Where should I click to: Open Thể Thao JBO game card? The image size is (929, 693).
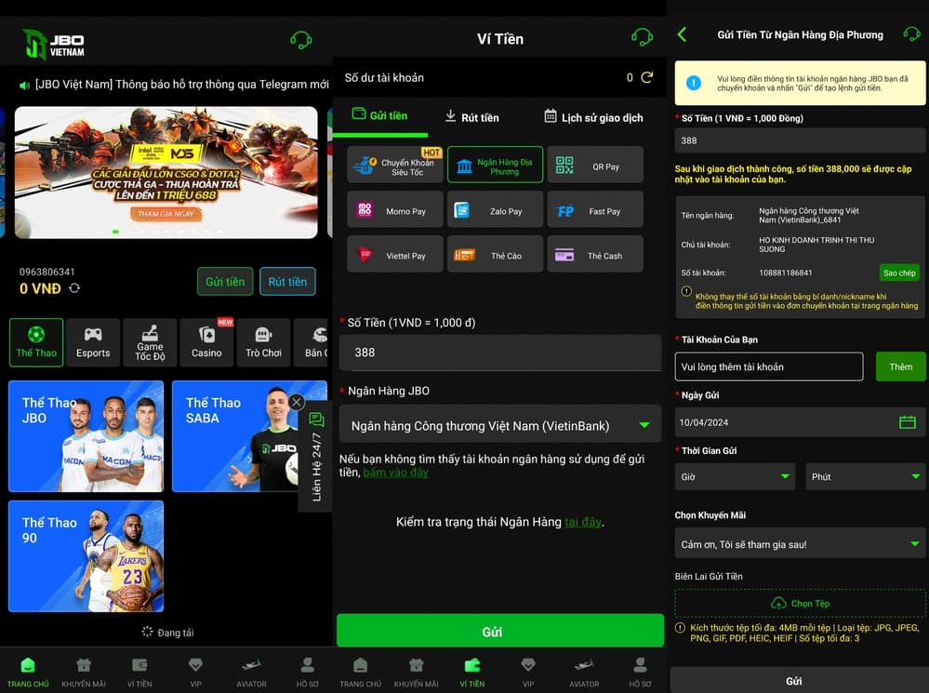coord(86,436)
